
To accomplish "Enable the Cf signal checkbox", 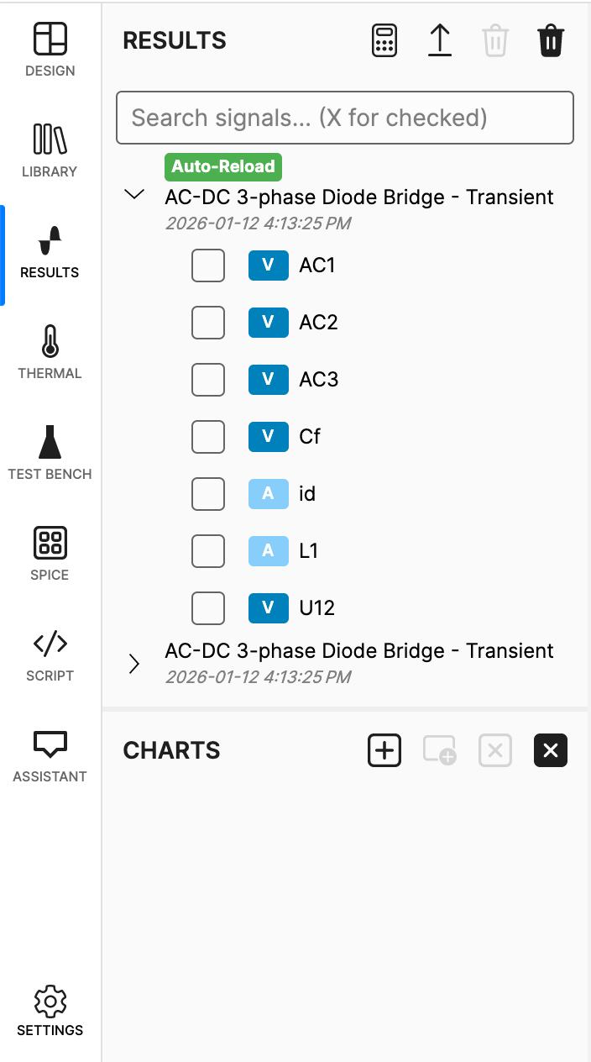I will coord(207,437).
